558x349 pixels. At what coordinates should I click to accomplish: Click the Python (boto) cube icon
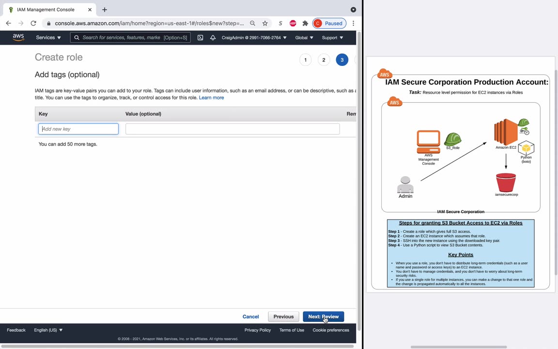coord(526,148)
